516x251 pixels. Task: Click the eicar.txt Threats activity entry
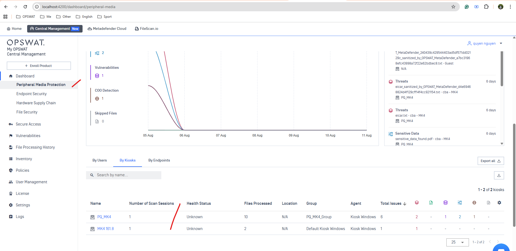pyautogui.click(x=442, y=116)
